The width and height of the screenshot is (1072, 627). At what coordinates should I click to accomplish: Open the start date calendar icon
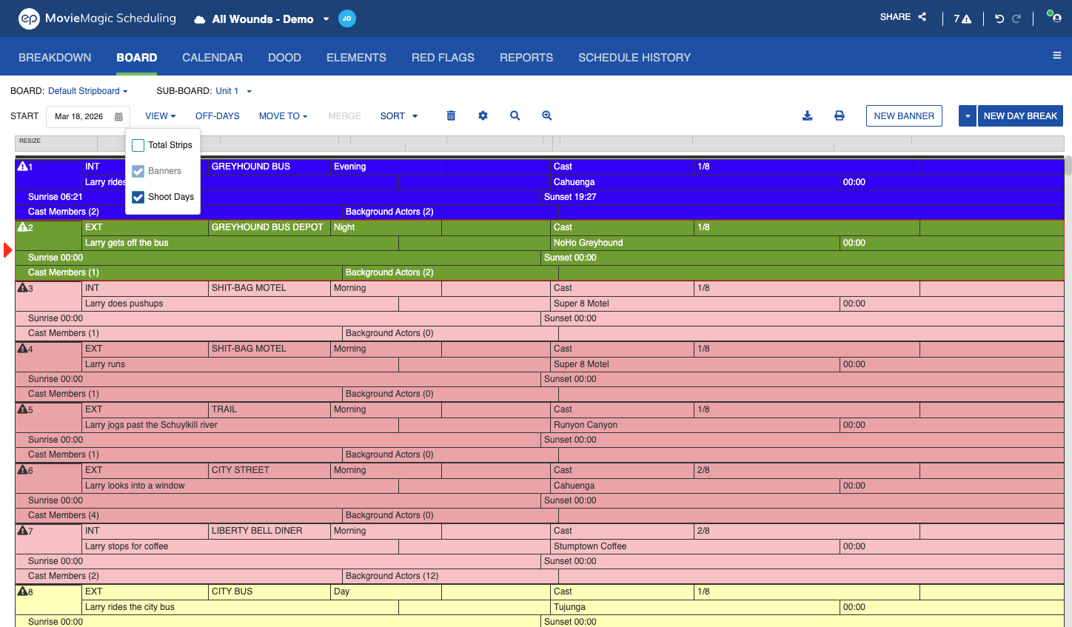tap(118, 117)
